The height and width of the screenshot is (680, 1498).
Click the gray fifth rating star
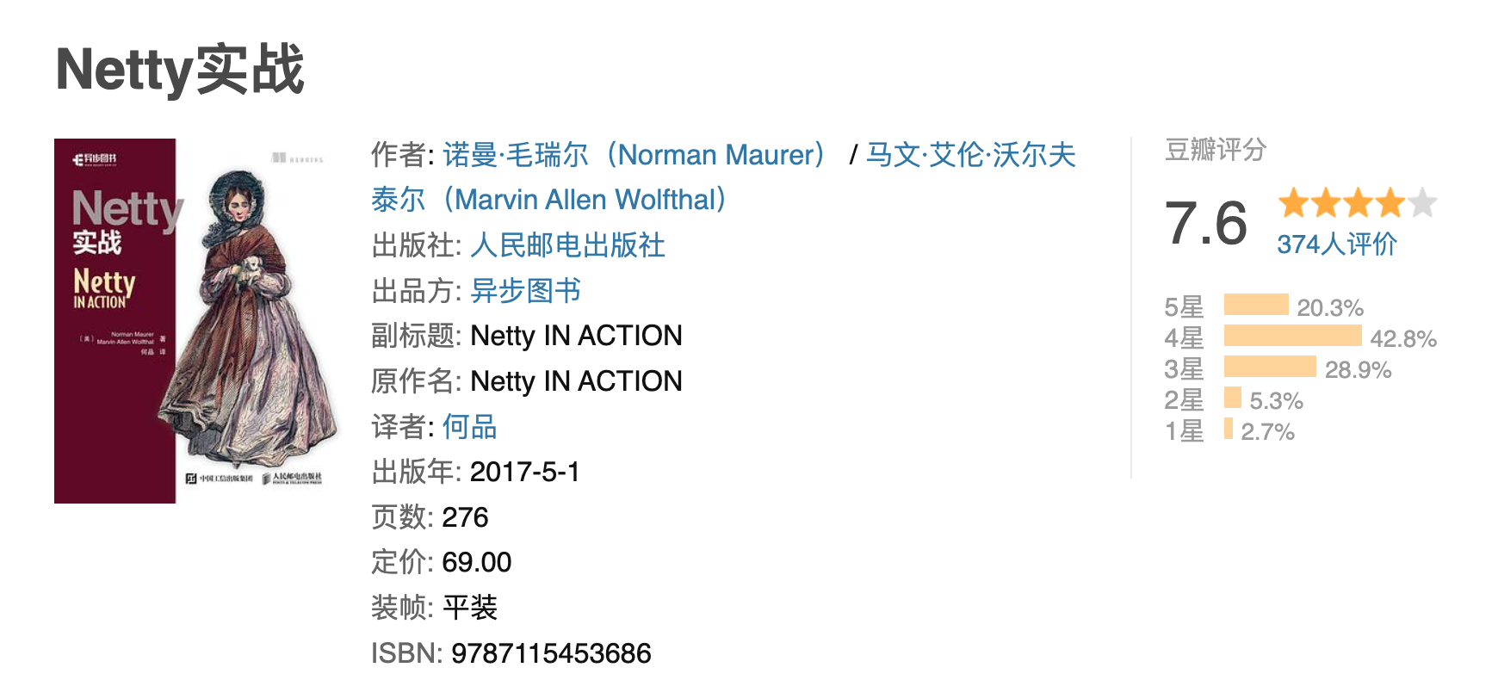pos(1423,204)
